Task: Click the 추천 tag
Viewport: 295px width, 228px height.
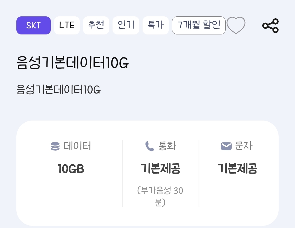Action: (96, 25)
